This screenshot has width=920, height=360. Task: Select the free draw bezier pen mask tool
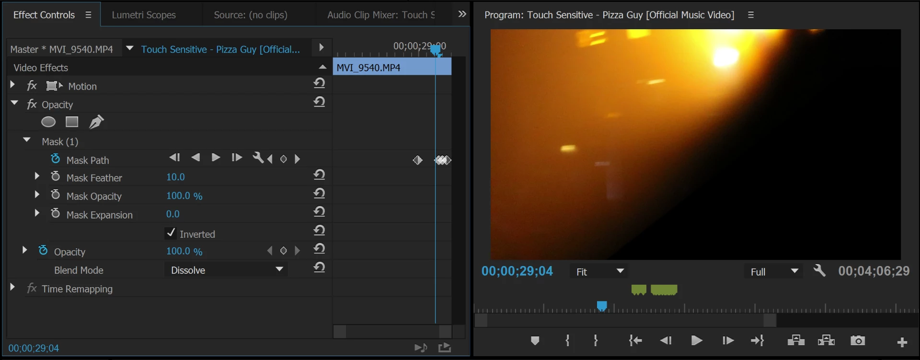pos(96,122)
